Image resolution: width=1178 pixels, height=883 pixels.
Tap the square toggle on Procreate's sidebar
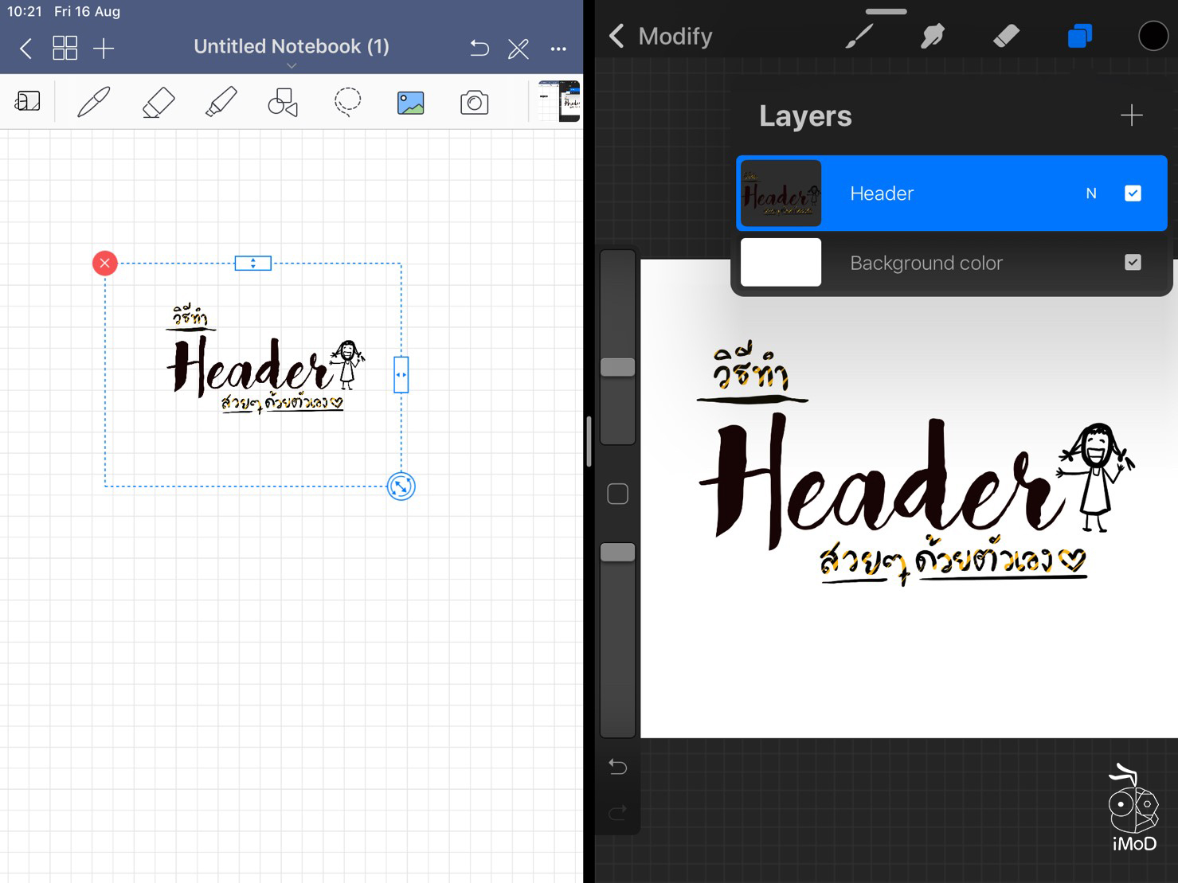click(617, 494)
